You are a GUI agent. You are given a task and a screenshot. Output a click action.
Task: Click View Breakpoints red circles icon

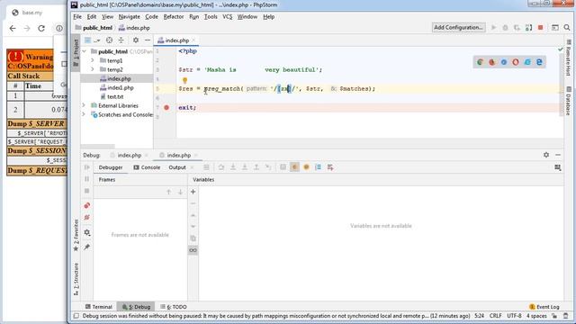pos(87,205)
